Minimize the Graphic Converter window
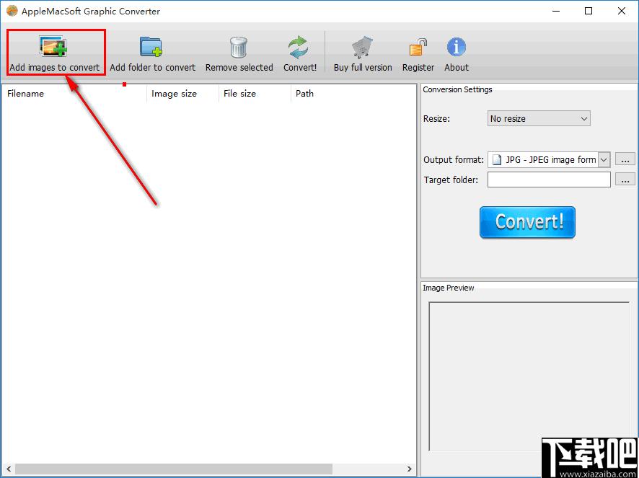Screen dimensions: 639x478 point(555,12)
